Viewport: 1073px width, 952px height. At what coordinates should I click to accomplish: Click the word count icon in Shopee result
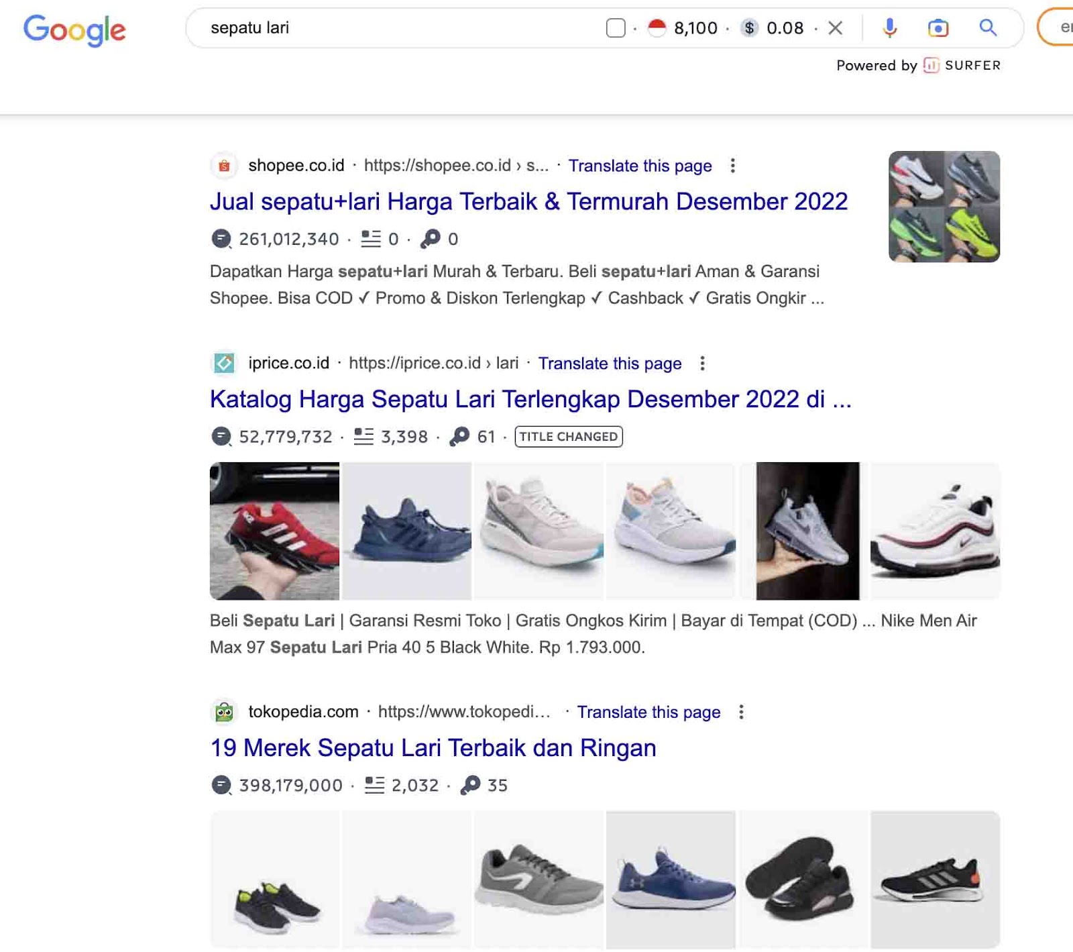[x=371, y=239]
